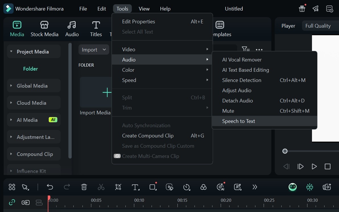339x212 pixels.
Task: Open the Help menu
Action: [165, 9]
